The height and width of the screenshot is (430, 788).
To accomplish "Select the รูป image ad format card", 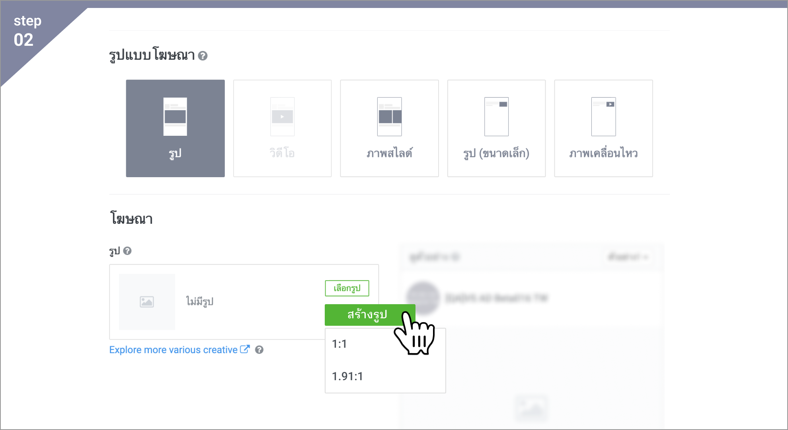I will (x=175, y=128).
